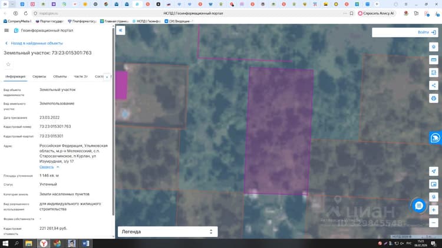
Task: Open the Главная страниц bookmark
Action: pyautogui.click(x=114, y=21)
